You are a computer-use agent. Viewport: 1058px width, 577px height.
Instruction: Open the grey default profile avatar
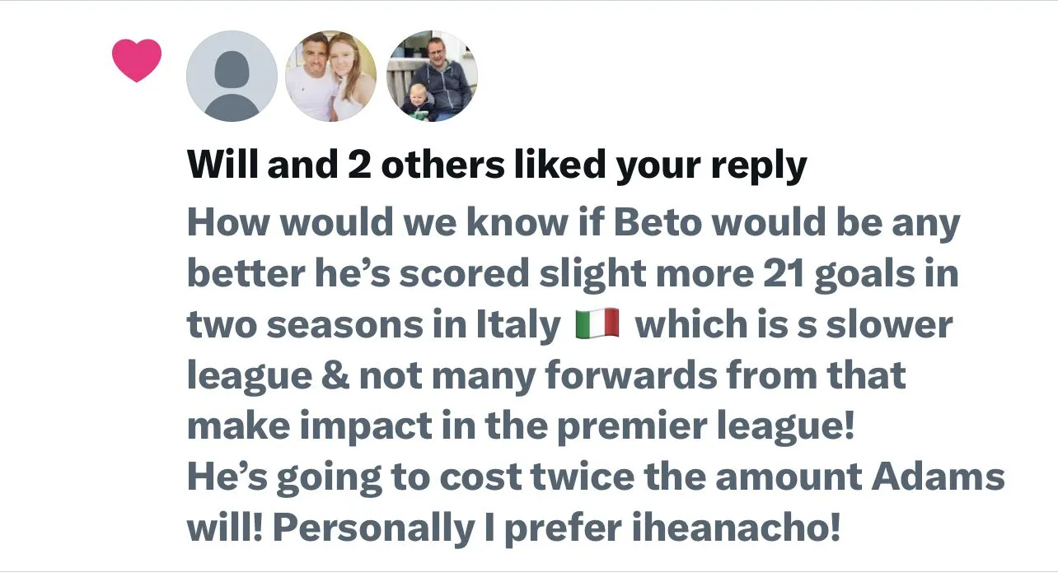[232, 77]
